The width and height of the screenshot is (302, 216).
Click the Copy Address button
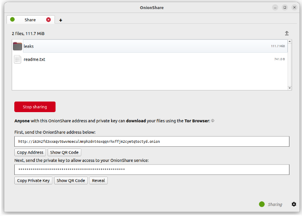(30, 152)
